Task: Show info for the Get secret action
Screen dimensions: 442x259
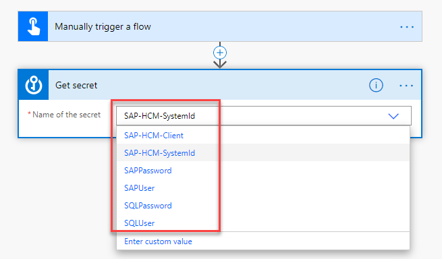Action: (376, 85)
